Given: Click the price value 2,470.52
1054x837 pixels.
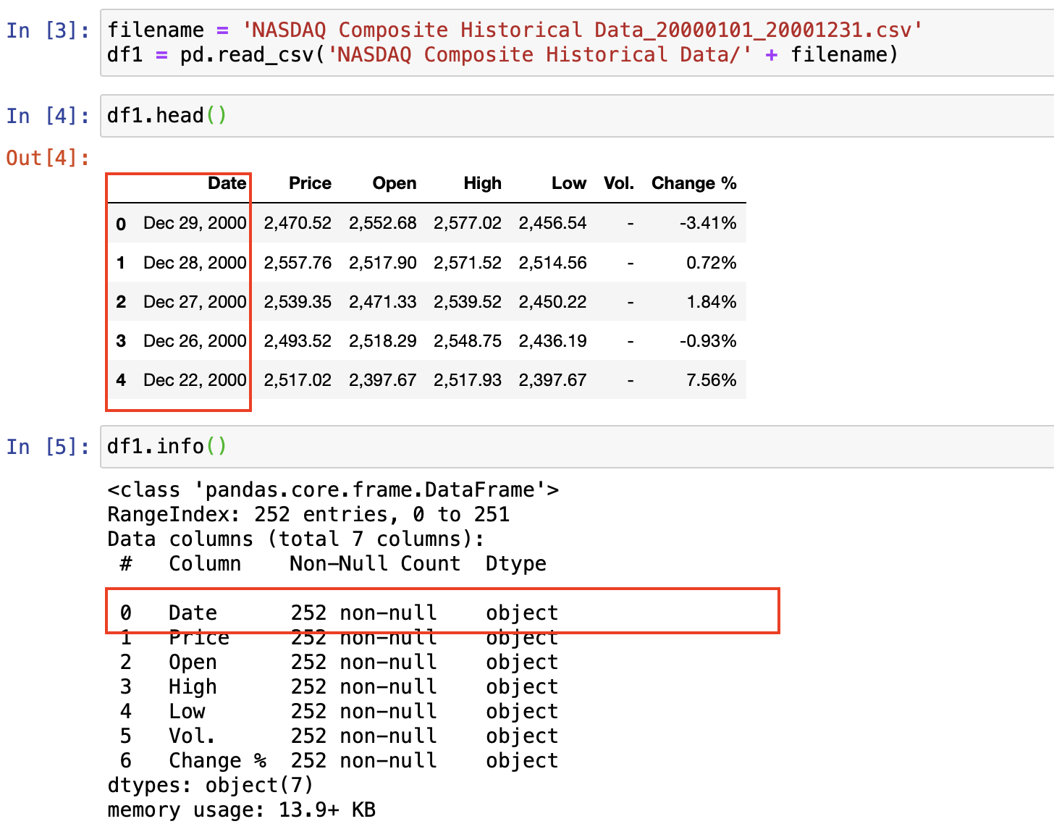Looking at the screenshot, I should 298,223.
